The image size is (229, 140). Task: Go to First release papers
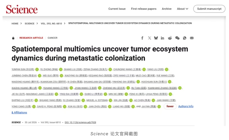click(x=144, y=9)
